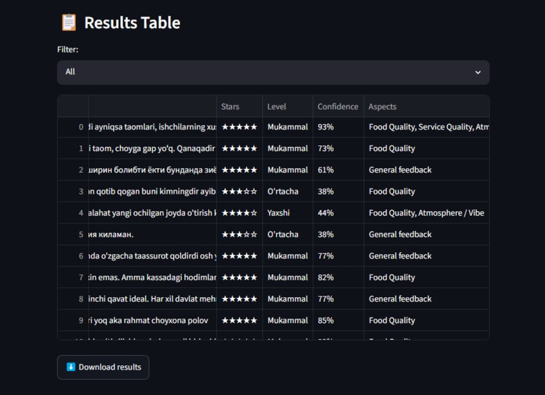Select row index 8 cell
Screen dimensions: 545x395
tap(73, 299)
